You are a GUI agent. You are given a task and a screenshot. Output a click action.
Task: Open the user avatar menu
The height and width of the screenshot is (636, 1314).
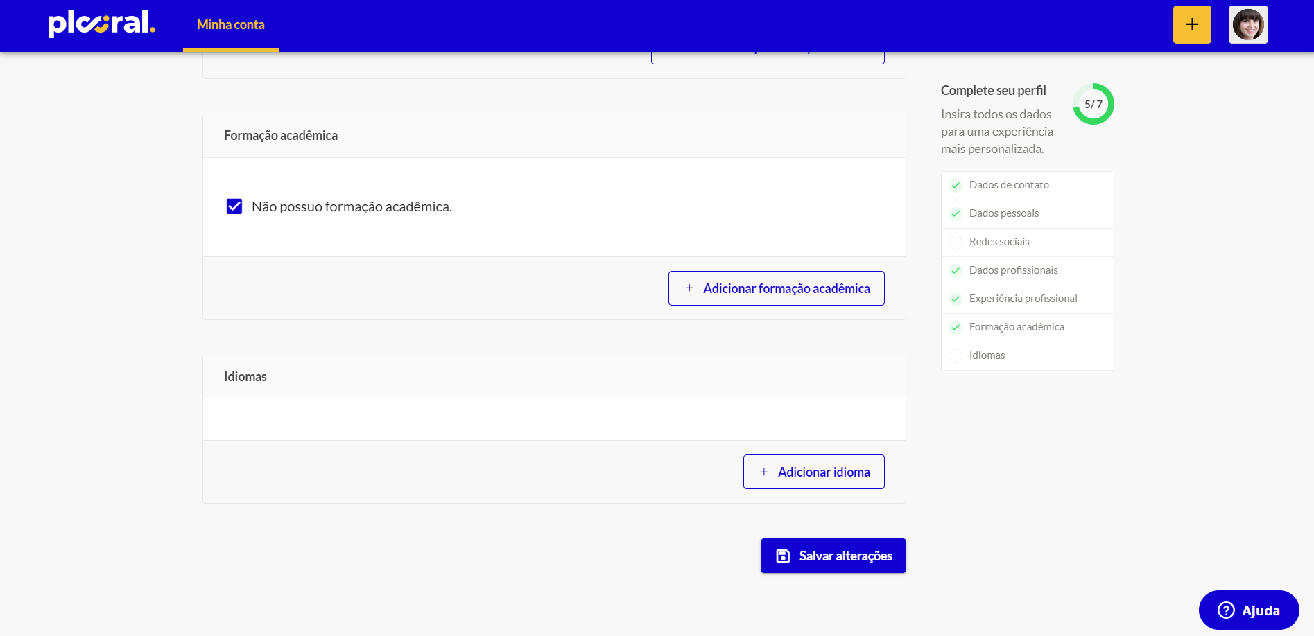click(x=1248, y=25)
